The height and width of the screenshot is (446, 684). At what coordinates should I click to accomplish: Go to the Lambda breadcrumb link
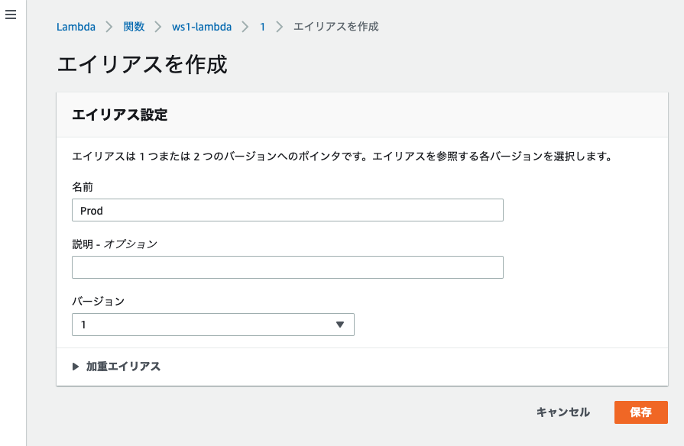click(76, 27)
